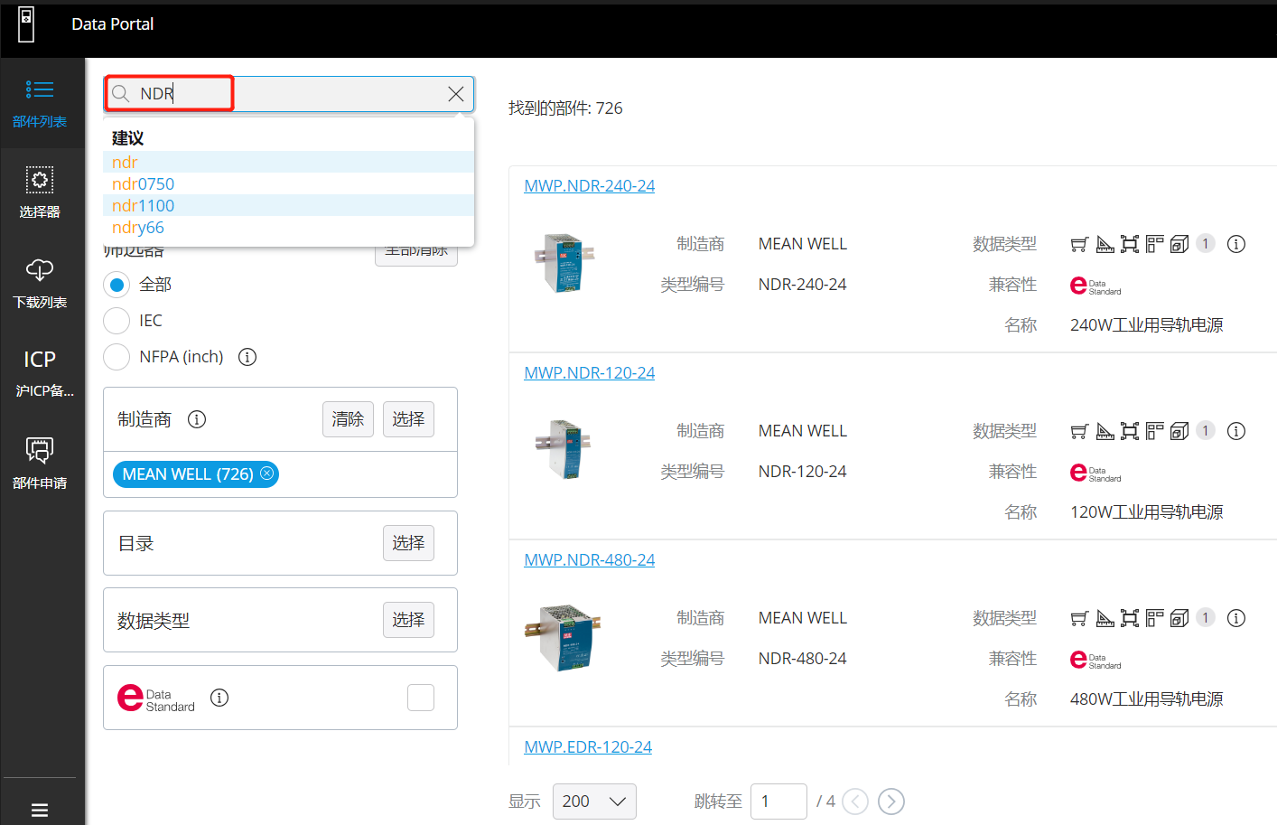This screenshot has height=825, width=1277.
Task: Open the 下载列表 download list icon
Action: coord(40,282)
